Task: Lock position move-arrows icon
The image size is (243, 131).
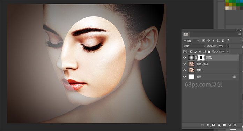Action: [x=200, y=52]
